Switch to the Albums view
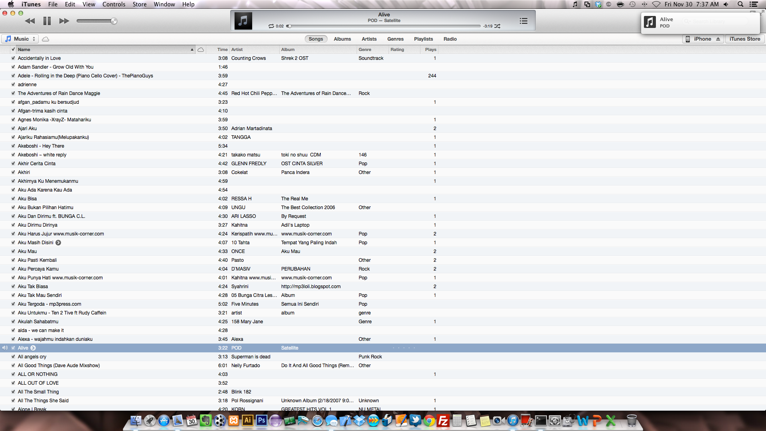 342,39
